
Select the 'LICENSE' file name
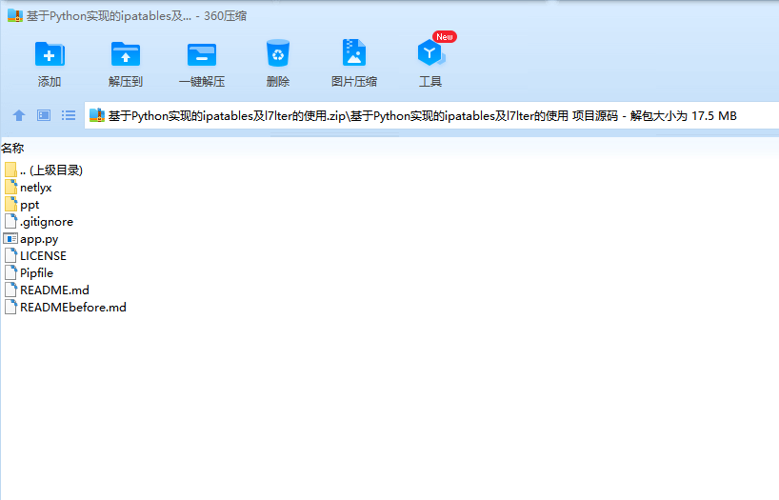pyautogui.click(x=43, y=256)
